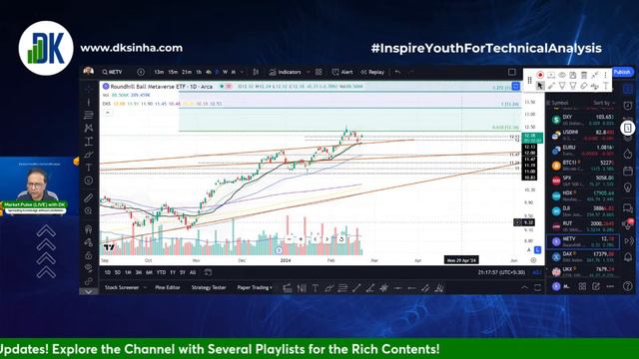Open the Pine Editor tab
Viewport: 639px width, 359px height.
coord(168,287)
